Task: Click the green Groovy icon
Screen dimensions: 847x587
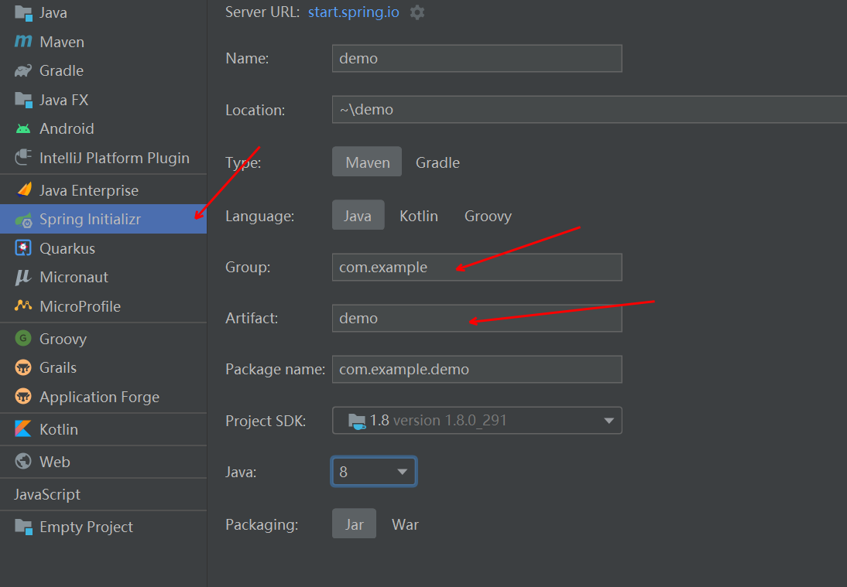Action: tap(23, 338)
